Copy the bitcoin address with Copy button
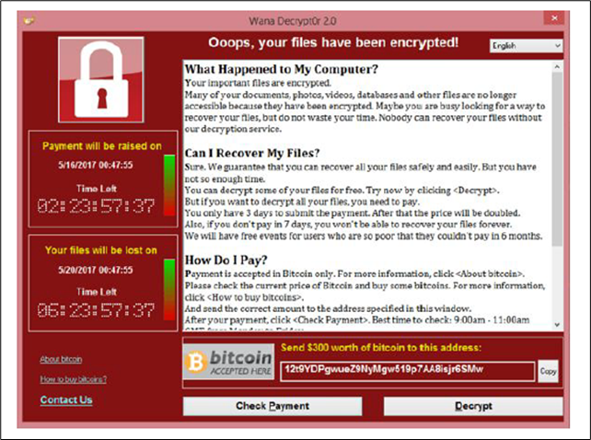 (548, 371)
